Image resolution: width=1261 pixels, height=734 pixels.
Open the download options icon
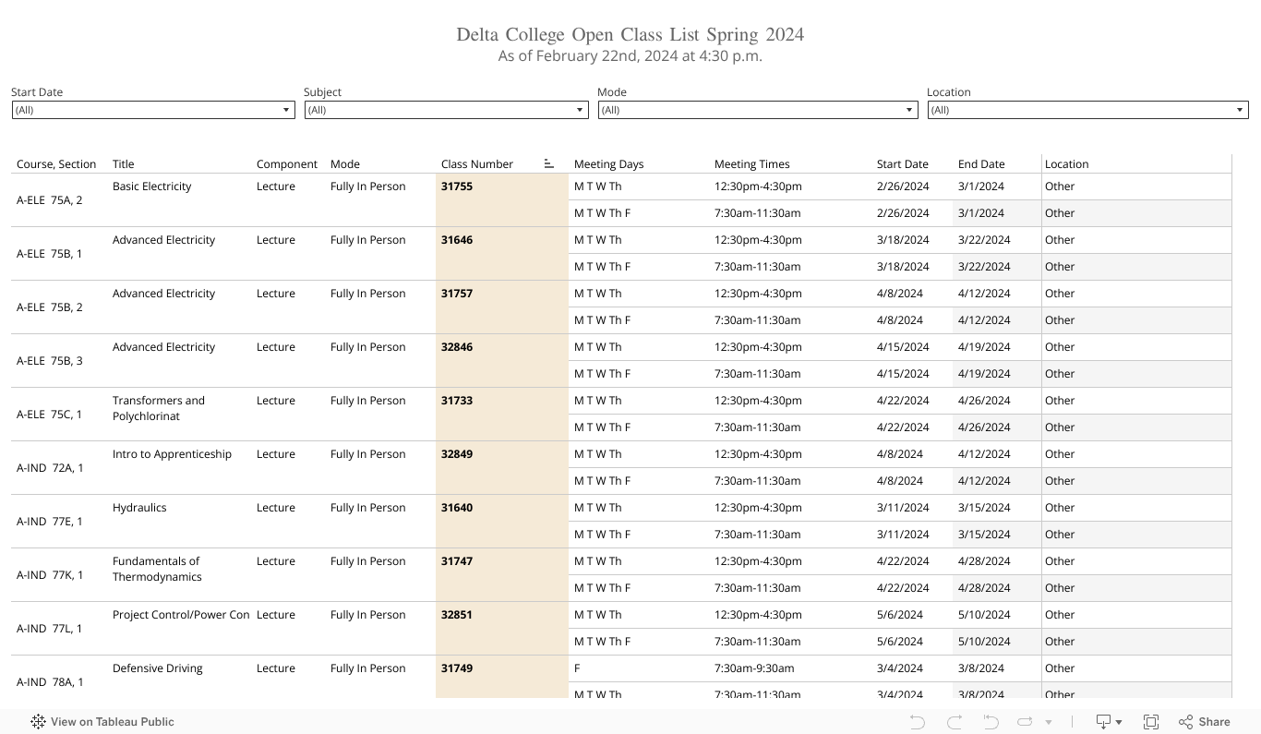click(1104, 722)
